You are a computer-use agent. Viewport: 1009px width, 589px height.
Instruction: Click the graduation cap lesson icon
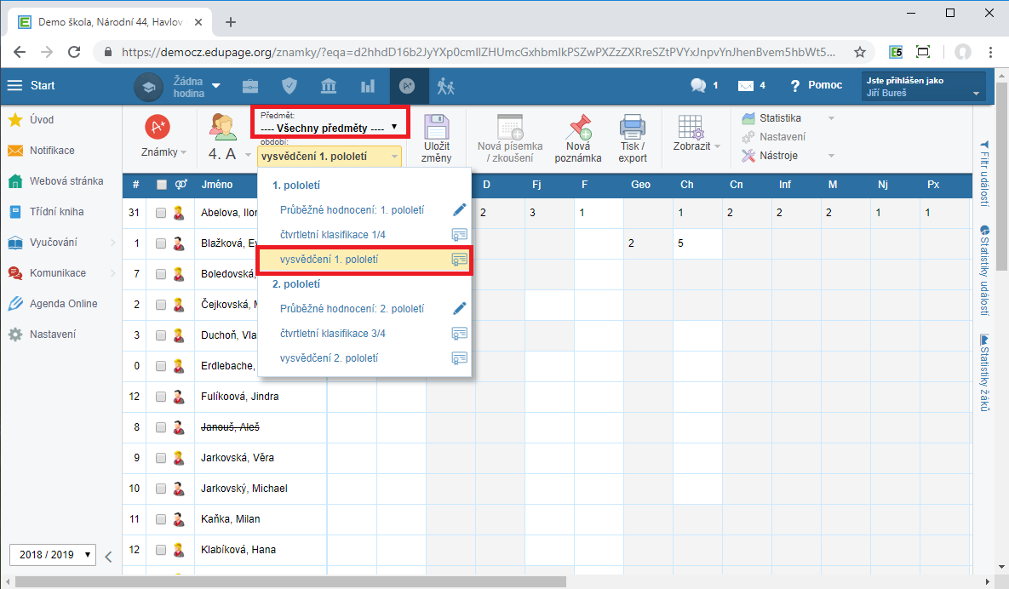(x=149, y=87)
